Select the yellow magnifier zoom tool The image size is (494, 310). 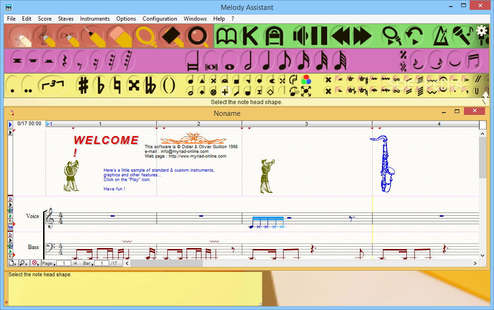pyautogui.click(x=146, y=37)
